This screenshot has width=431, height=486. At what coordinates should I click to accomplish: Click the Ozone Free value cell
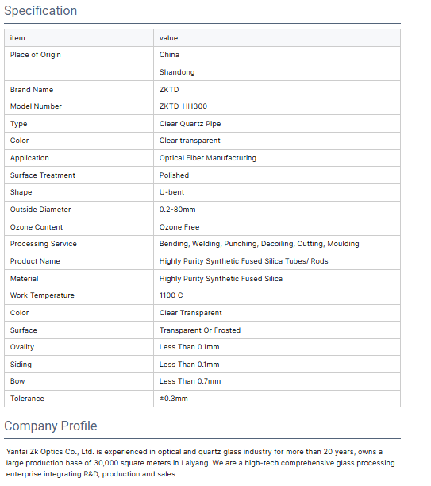point(277,227)
